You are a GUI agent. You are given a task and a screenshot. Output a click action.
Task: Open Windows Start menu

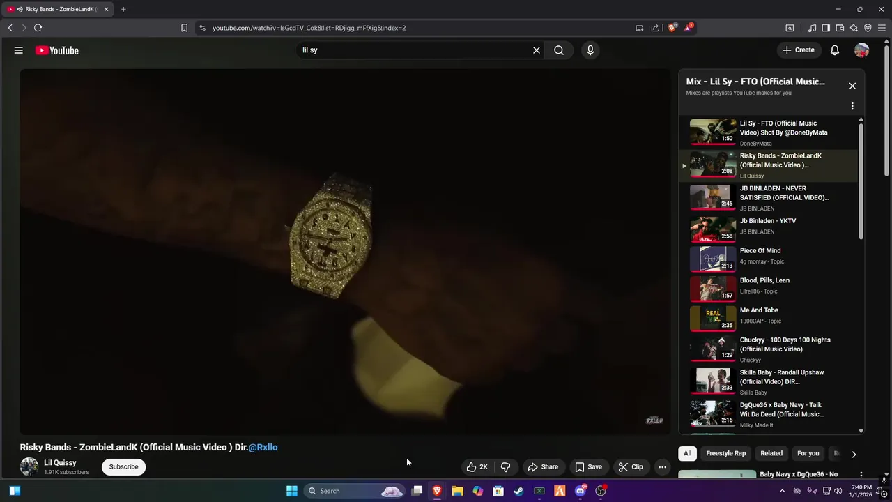(x=292, y=491)
